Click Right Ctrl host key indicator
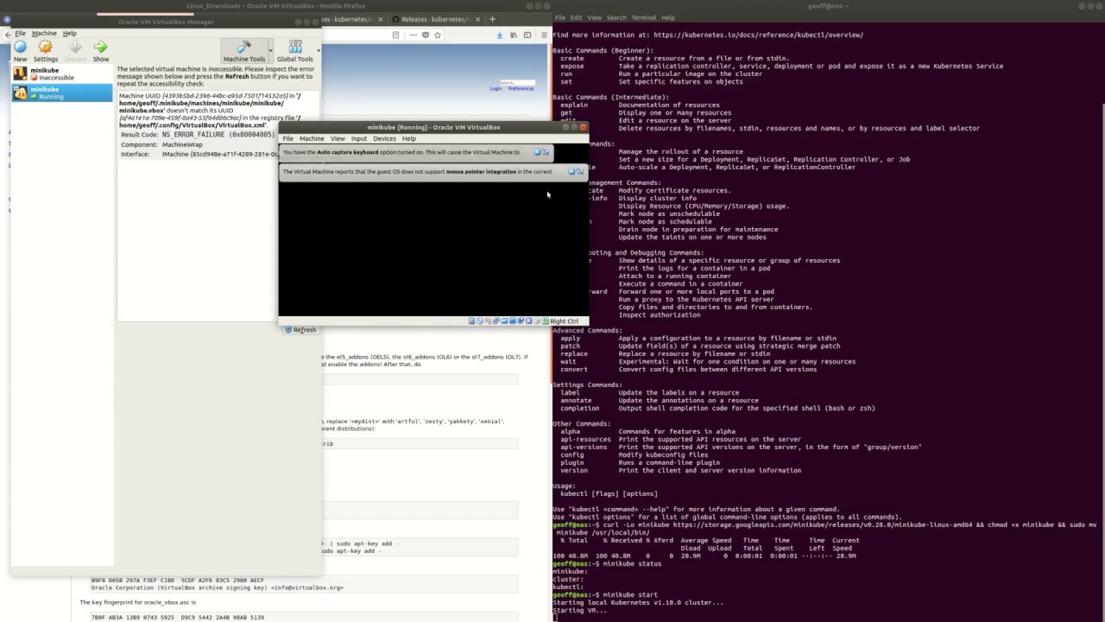 (565, 321)
